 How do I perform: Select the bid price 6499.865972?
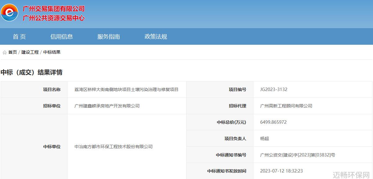click(x=274, y=122)
